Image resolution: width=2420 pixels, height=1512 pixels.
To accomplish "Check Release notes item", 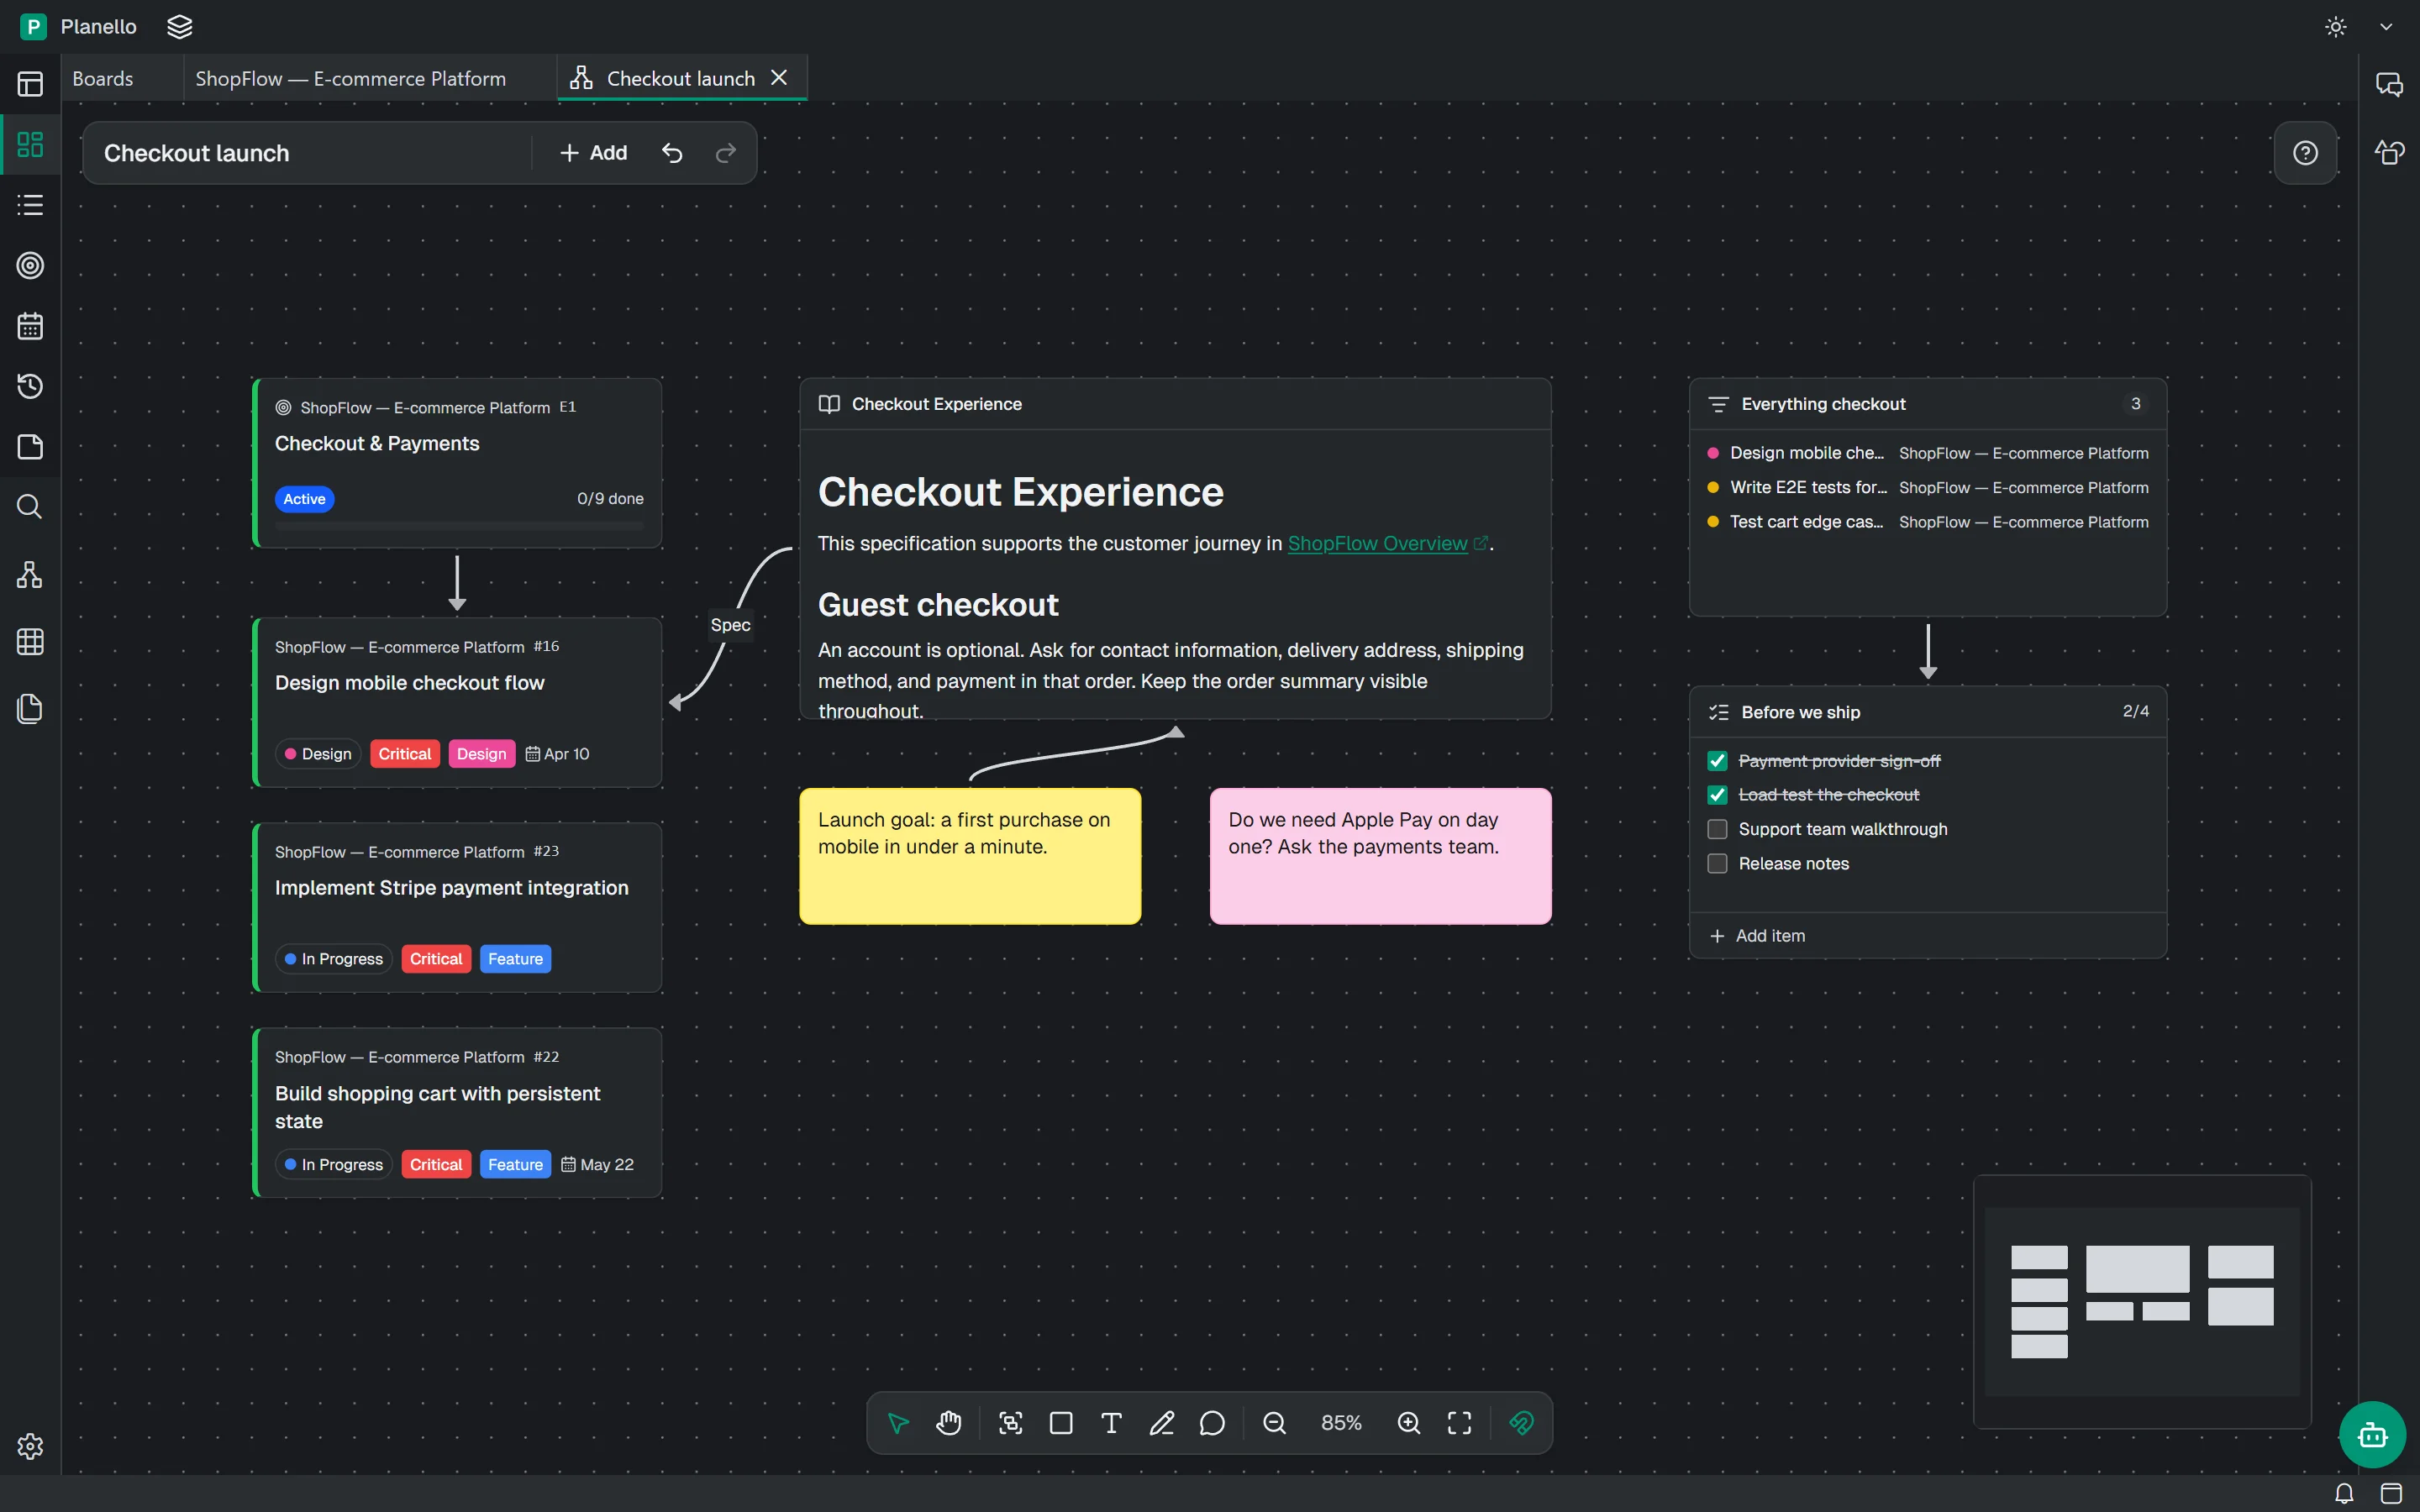I will [x=1717, y=863].
